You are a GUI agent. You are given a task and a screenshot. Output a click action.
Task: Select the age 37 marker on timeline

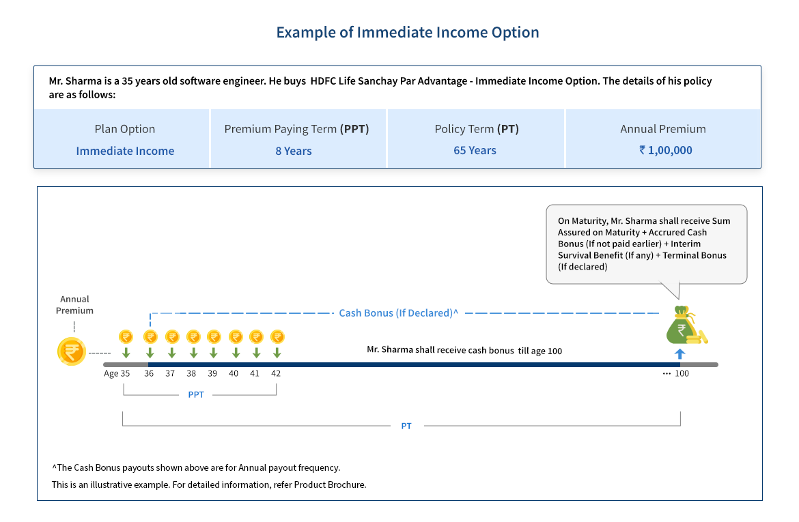click(x=170, y=373)
